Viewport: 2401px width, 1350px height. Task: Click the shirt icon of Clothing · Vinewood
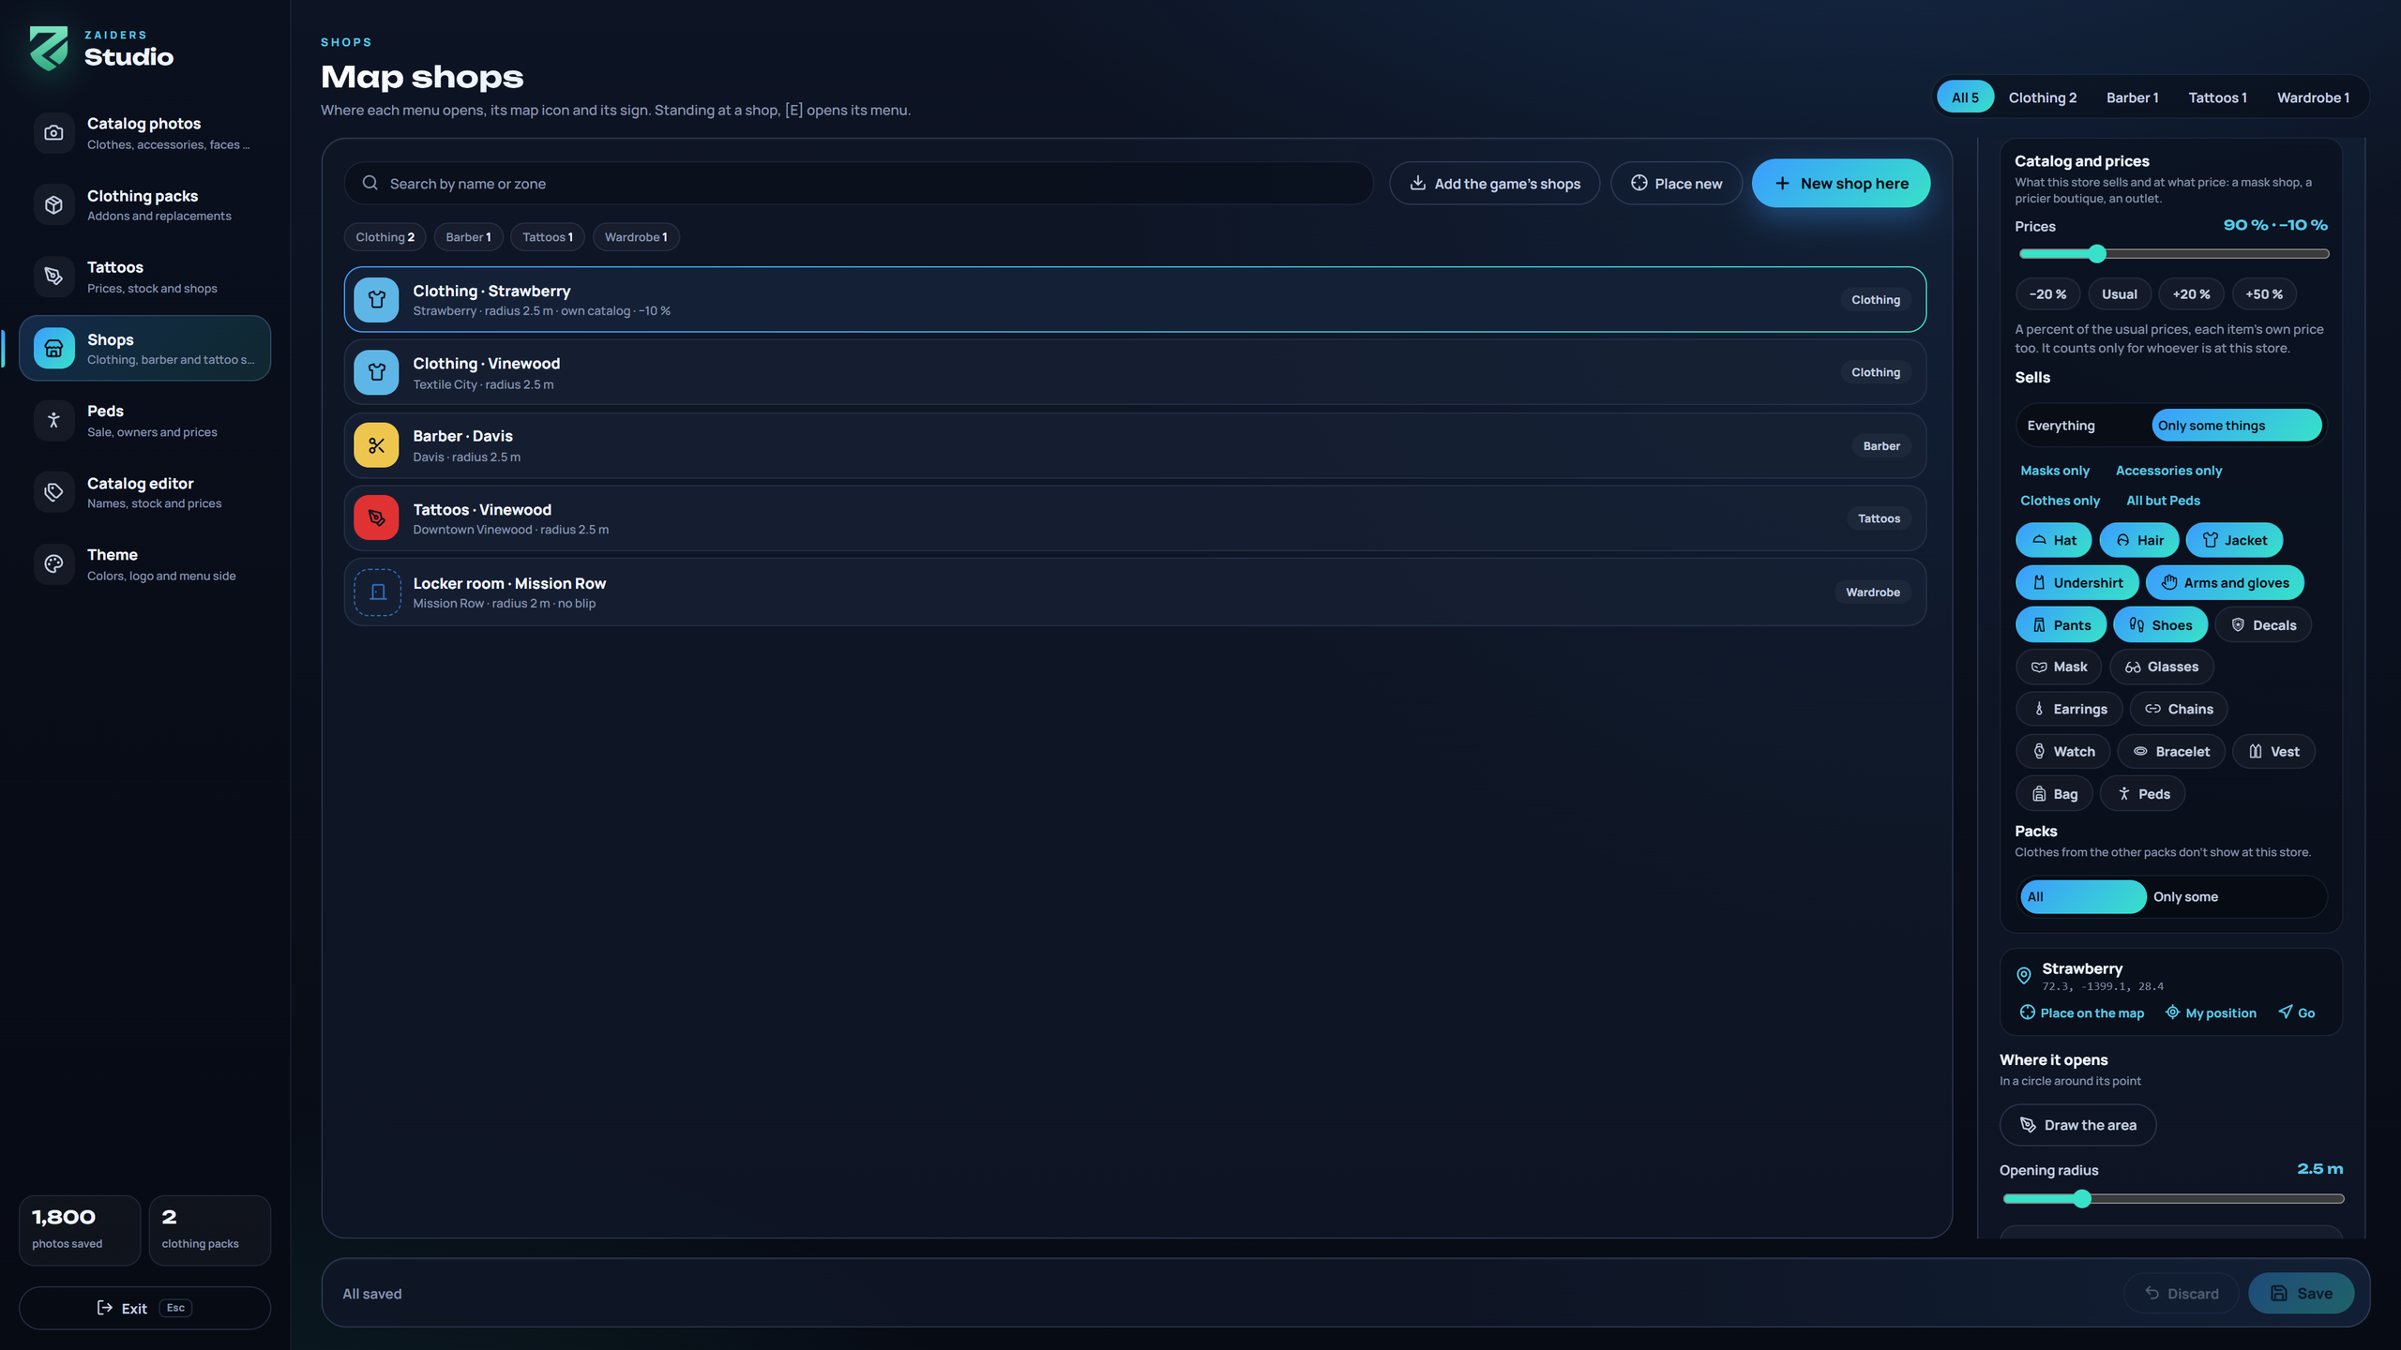click(376, 372)
